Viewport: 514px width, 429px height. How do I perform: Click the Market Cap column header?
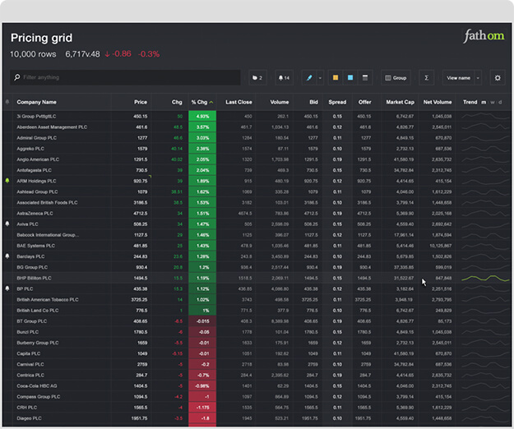(400, 103)
